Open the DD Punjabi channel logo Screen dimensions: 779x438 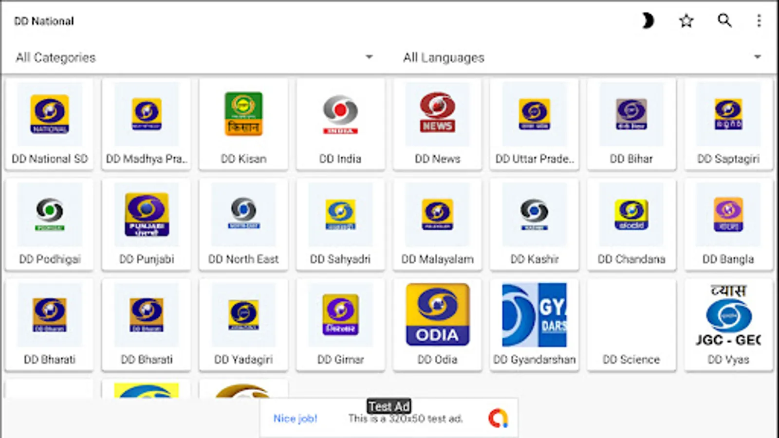[147, 215]
